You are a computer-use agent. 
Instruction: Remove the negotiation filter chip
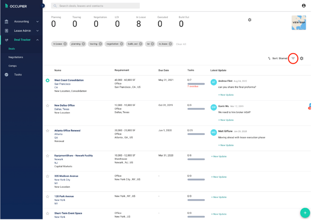pos(121,44)
